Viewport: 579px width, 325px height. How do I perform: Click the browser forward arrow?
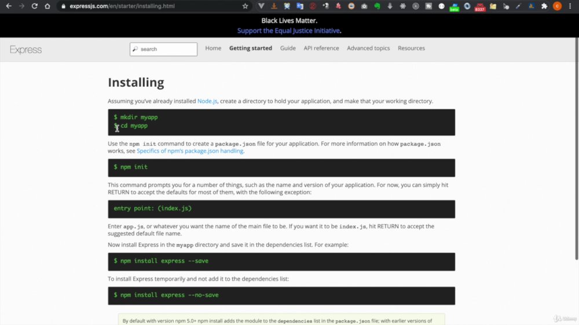tap(21, 6)
